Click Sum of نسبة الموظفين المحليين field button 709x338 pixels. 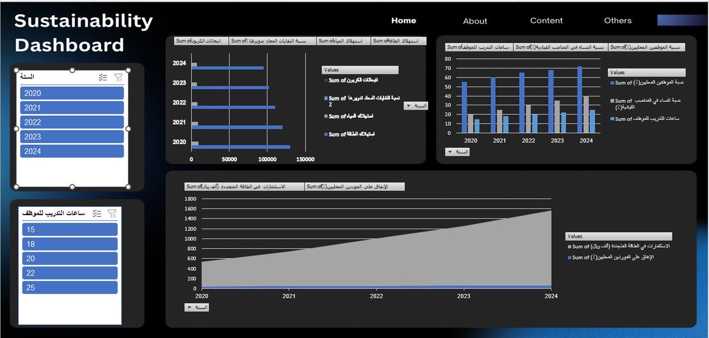coord(646,47)
